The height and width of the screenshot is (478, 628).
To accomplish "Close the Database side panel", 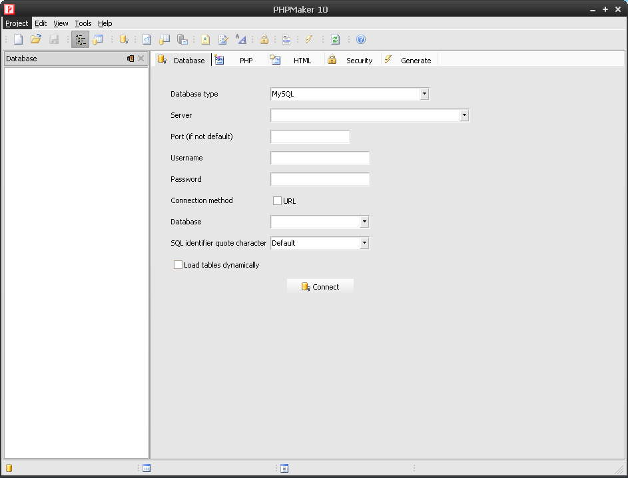I will (141, 59).
